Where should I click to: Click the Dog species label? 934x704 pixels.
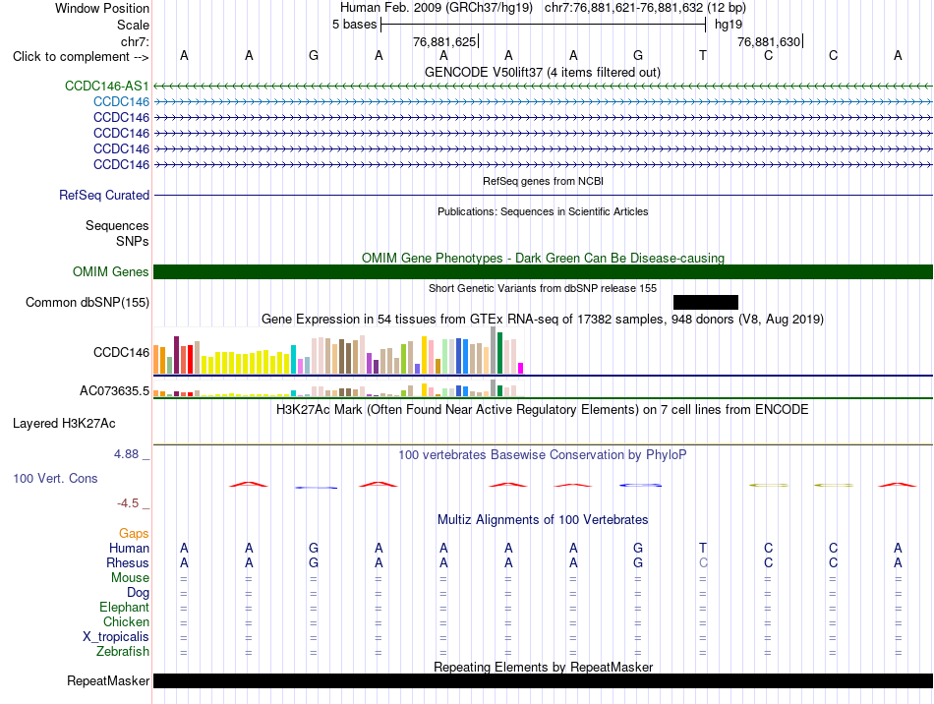[x=138, y=593]
